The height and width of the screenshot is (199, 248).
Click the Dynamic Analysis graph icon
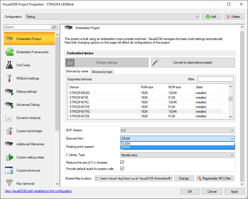click(9, 118)
